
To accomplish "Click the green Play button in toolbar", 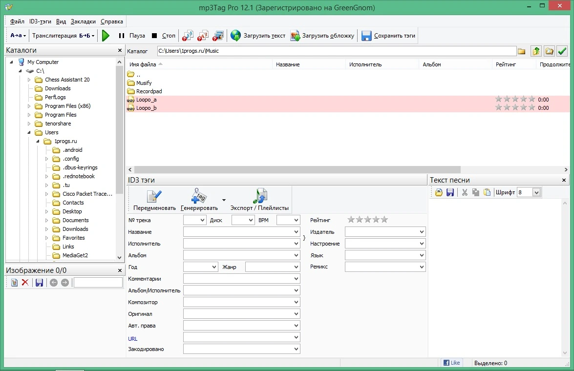I will click(106, 36).
